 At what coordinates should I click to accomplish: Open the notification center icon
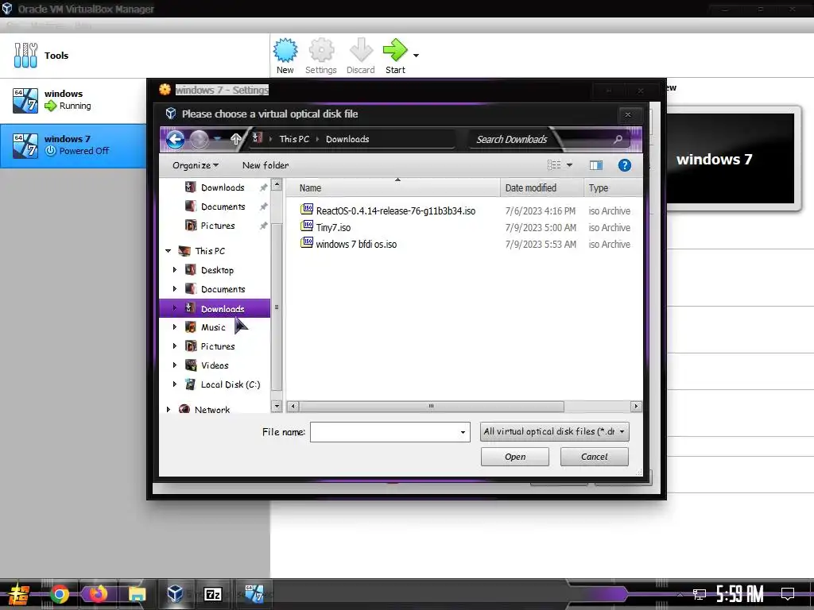point(788,593)
